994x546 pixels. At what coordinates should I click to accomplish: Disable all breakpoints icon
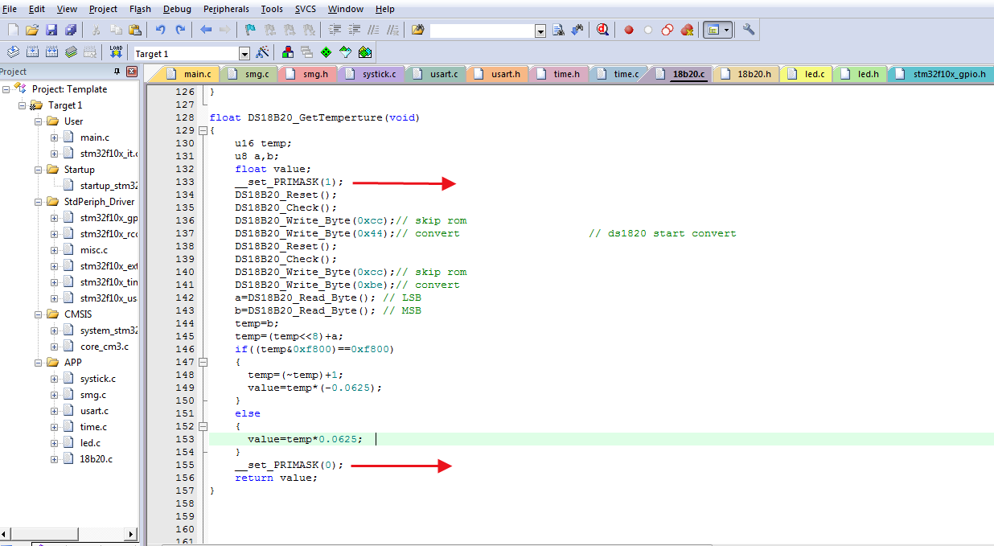coord(667,30)
